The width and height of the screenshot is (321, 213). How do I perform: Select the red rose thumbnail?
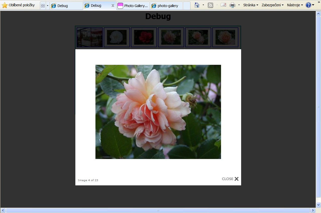pos(144,37)
